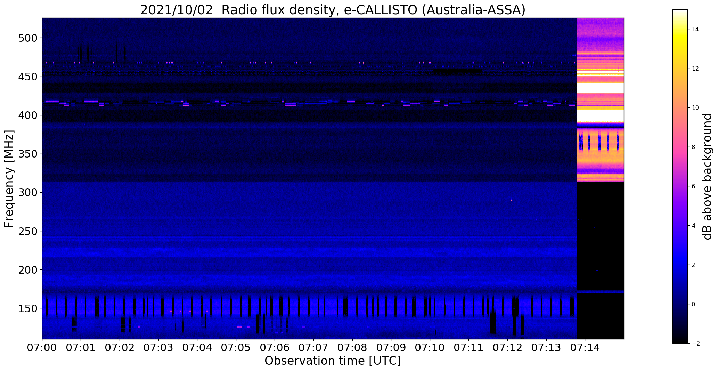Click the 07:01 time tick label
Screen dimensions: 718x371
tap(81, 347)
